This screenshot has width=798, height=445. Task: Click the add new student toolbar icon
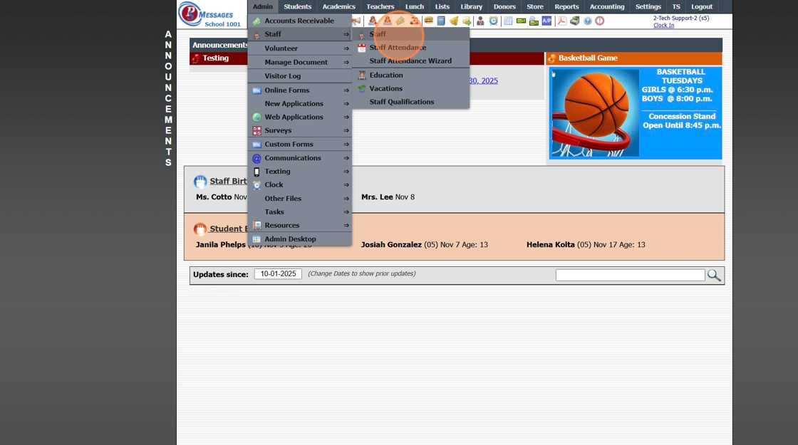point(373,21)
